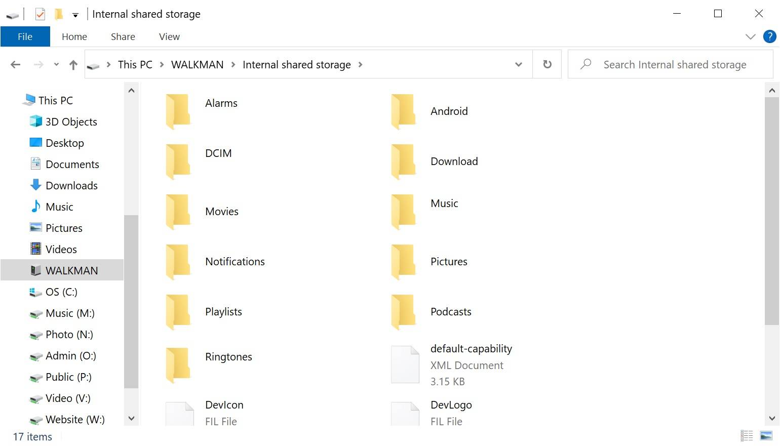This screenshot has height=446, width=780.
Task: Select the DevLogo FIL file icon
Action: 405,414
